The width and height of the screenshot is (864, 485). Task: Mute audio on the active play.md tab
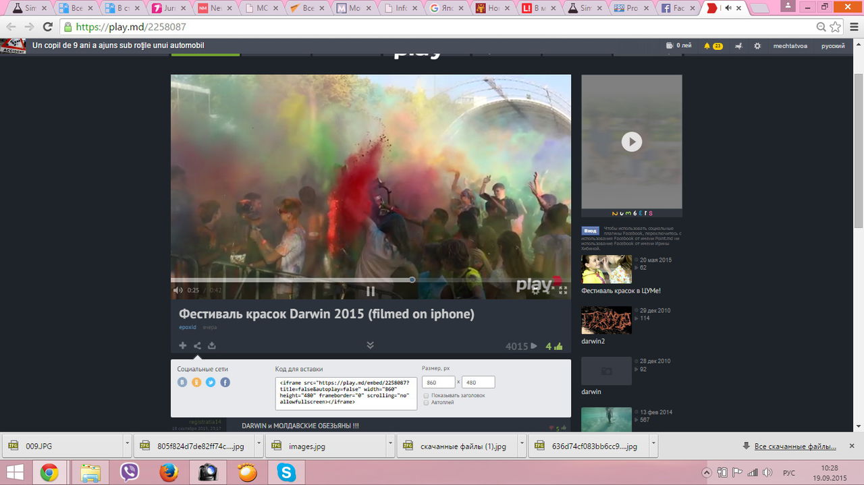tap(728, 8)
